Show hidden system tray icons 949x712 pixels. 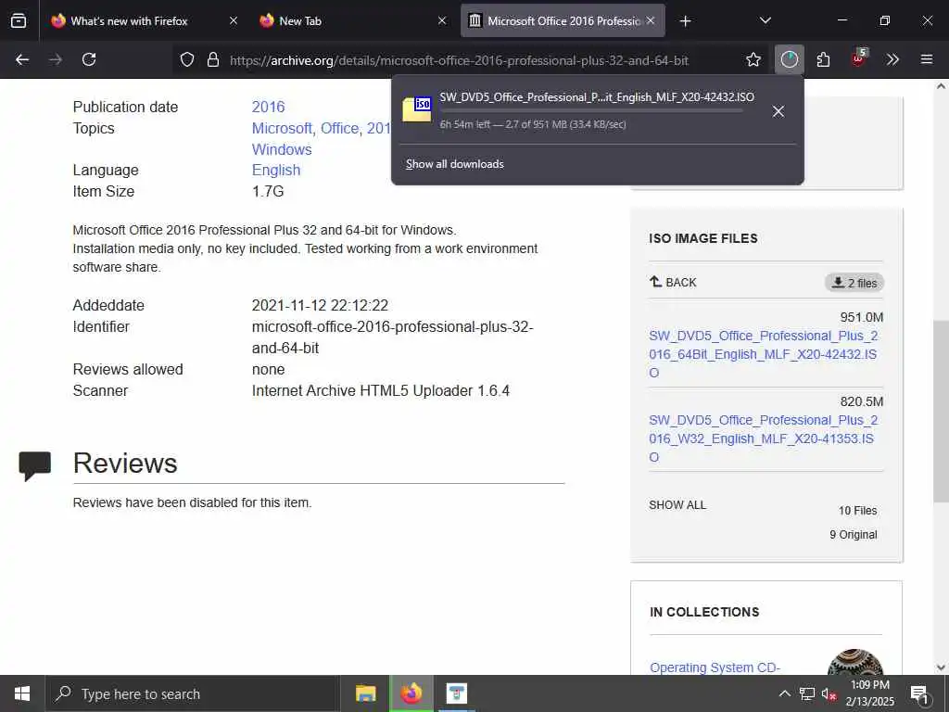[784, 693]
